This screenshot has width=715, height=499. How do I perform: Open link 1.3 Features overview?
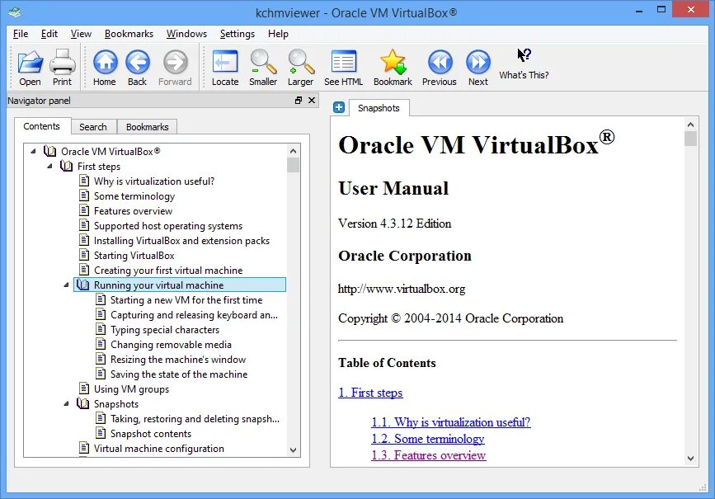[x=429, y=455]
